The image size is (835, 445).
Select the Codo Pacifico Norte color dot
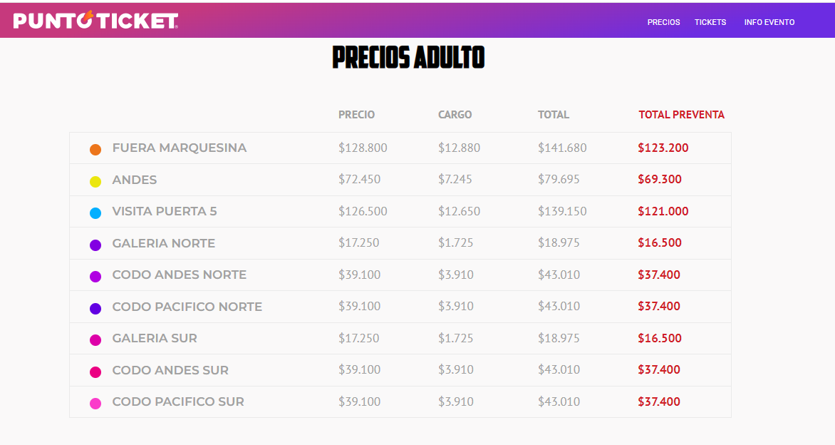coord(95,308)
